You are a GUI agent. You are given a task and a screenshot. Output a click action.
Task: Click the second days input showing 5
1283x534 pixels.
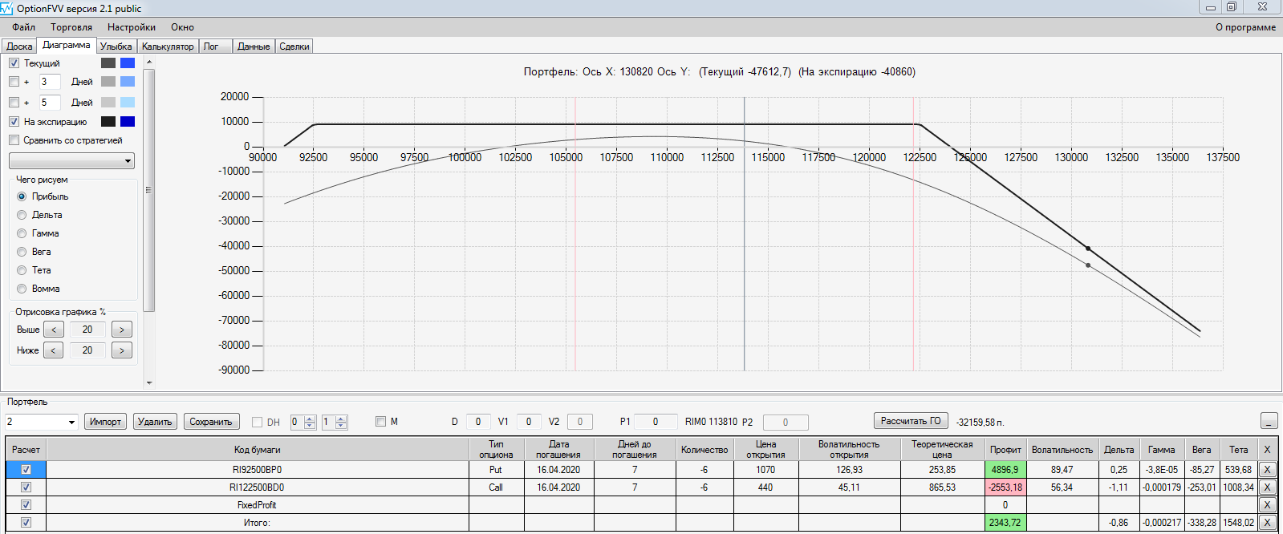[50, 103]
